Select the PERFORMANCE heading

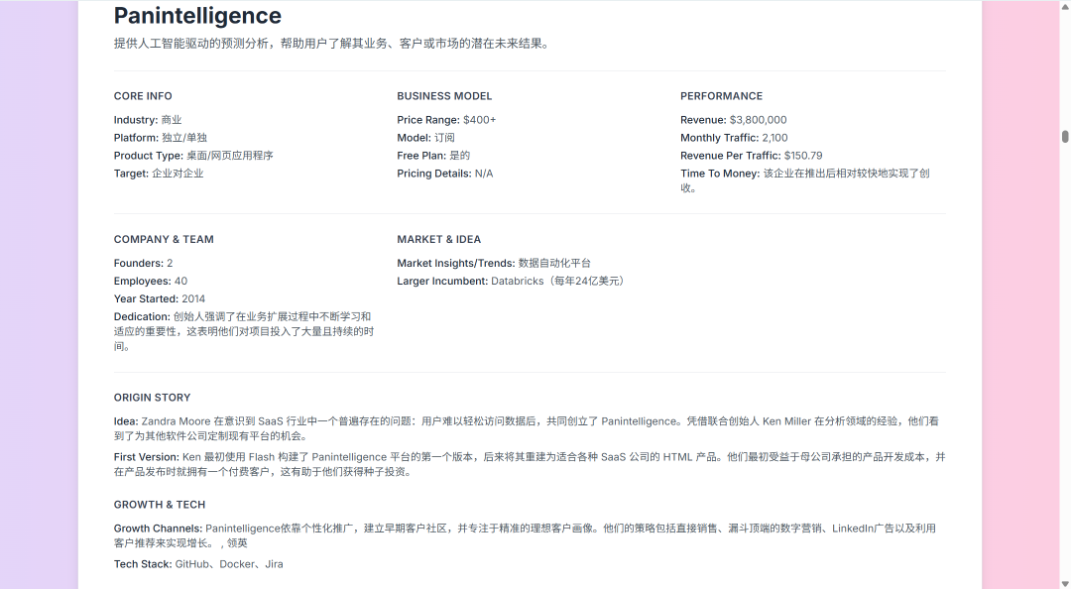[x=721, y=96]
